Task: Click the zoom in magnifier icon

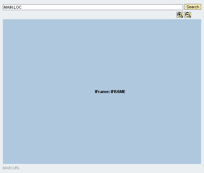Action: click(180, 15)
